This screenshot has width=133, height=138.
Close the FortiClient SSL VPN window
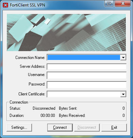pos(123,3)
